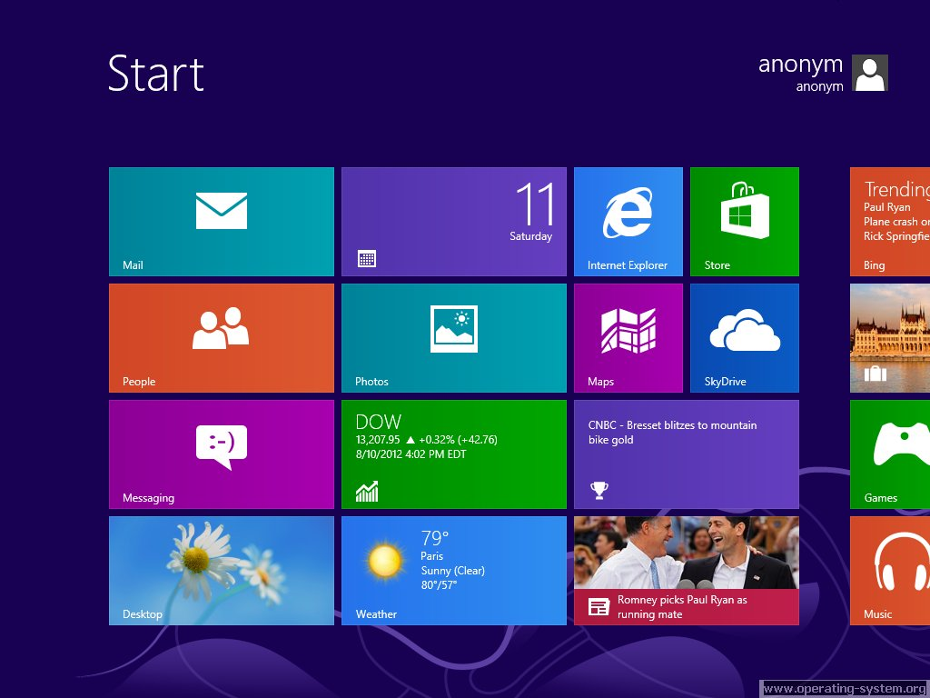Open the Bing Trending tile
930x698 pixels.
tap(890, 221)
